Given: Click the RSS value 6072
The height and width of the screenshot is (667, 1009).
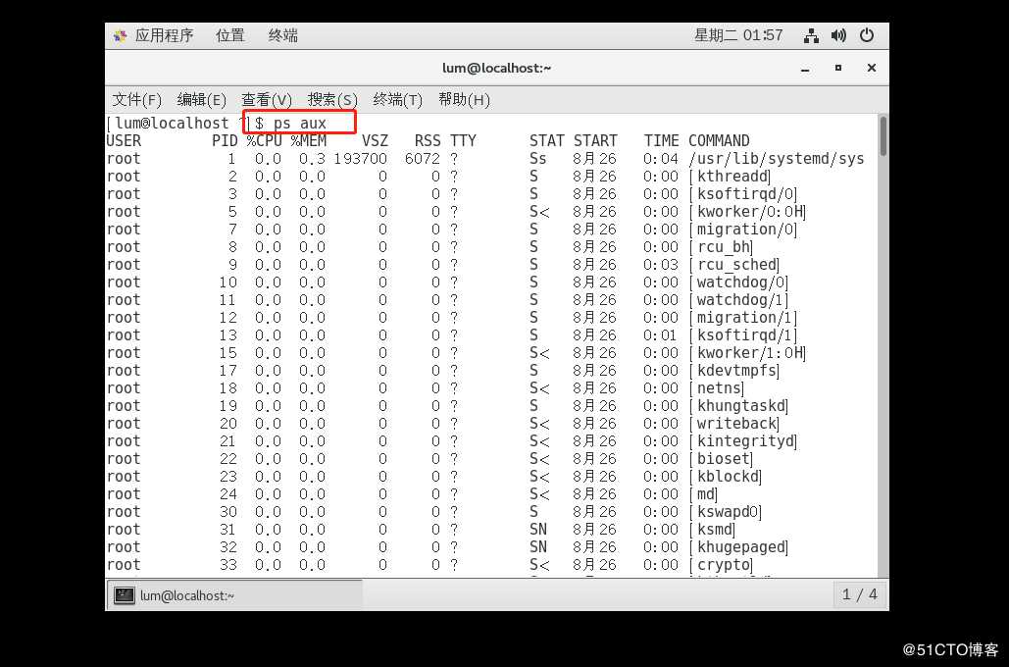Looking at the screenshot, I should [423, 159].
